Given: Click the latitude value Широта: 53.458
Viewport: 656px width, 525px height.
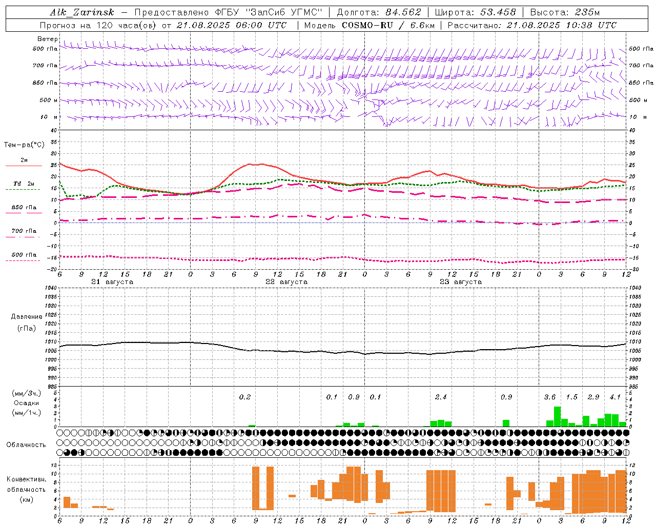Looking at the screenshot, I should click(x=475, y=12).
